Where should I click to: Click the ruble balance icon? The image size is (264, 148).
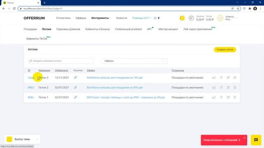click(191, 18)
